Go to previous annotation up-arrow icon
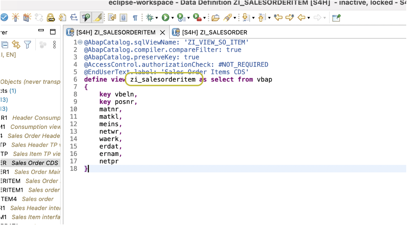Viewport: 413px width, 228px height. pyautogui.click(x=262, y=17)
